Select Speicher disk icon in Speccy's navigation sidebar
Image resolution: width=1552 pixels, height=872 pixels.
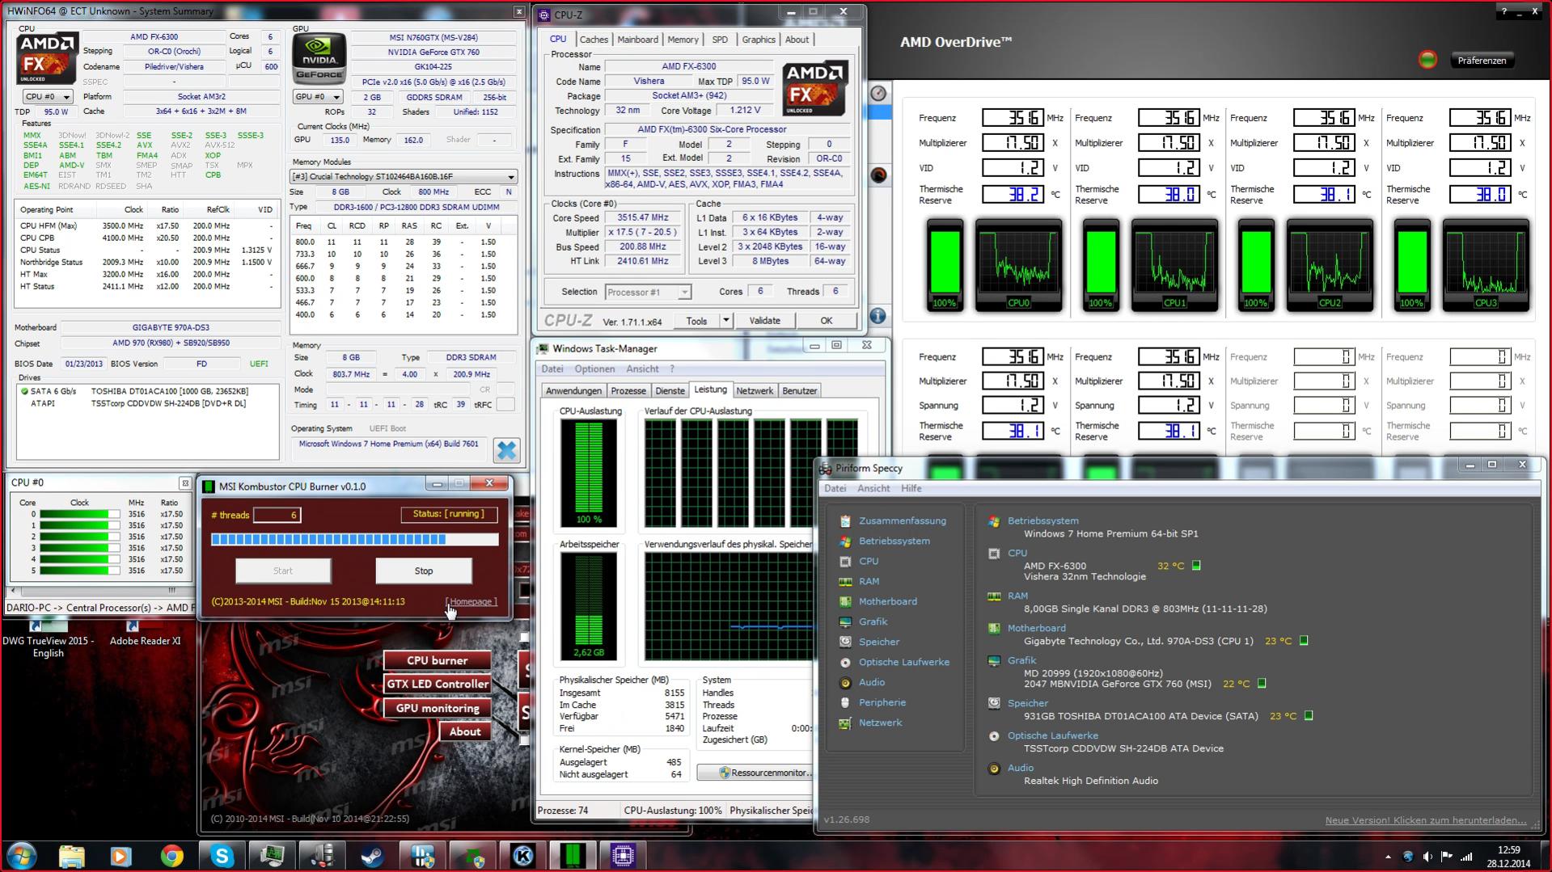(845, 642)
